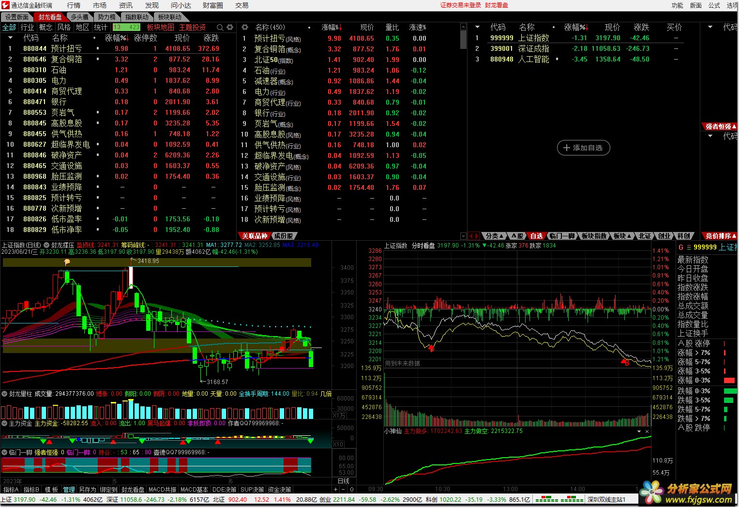Expand the 分类 tab arrow menu

click(x=501, y=236)
